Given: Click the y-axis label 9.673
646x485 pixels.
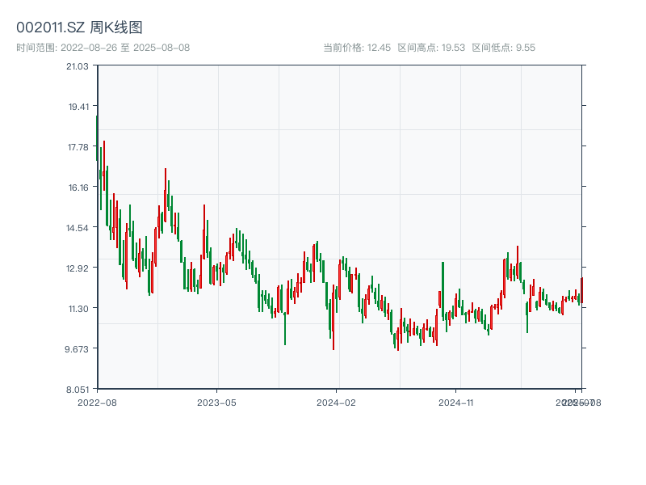Looking at the screenshot, I should pyautogui.click(x=77, y=349).
